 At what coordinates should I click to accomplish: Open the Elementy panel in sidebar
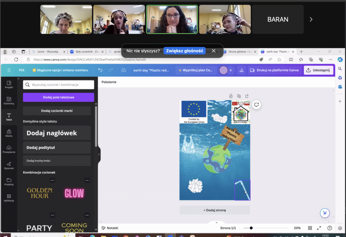9,100
